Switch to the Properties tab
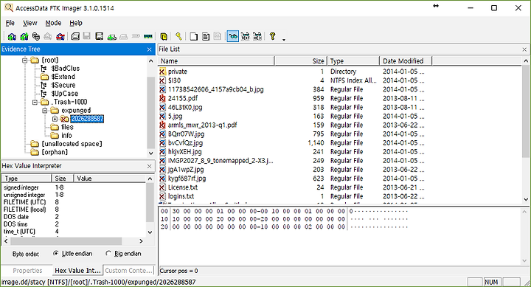531x287 pixels. (x=27, y=270)
